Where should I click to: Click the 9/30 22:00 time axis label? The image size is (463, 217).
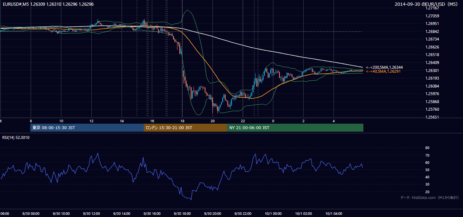pos(242,214)
